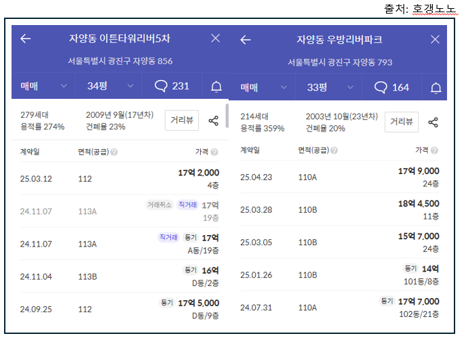
Task: Select price 18억 4,500
Action: (x=419, y=204)
